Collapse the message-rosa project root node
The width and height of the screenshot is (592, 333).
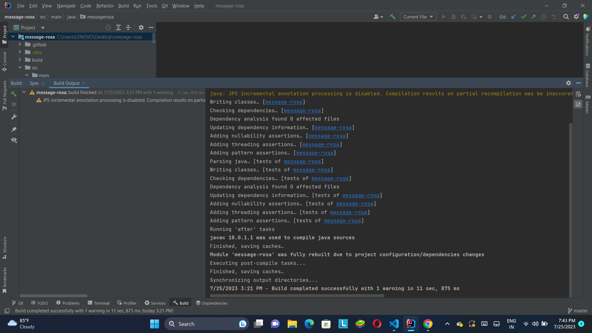(x=14, y=36)
